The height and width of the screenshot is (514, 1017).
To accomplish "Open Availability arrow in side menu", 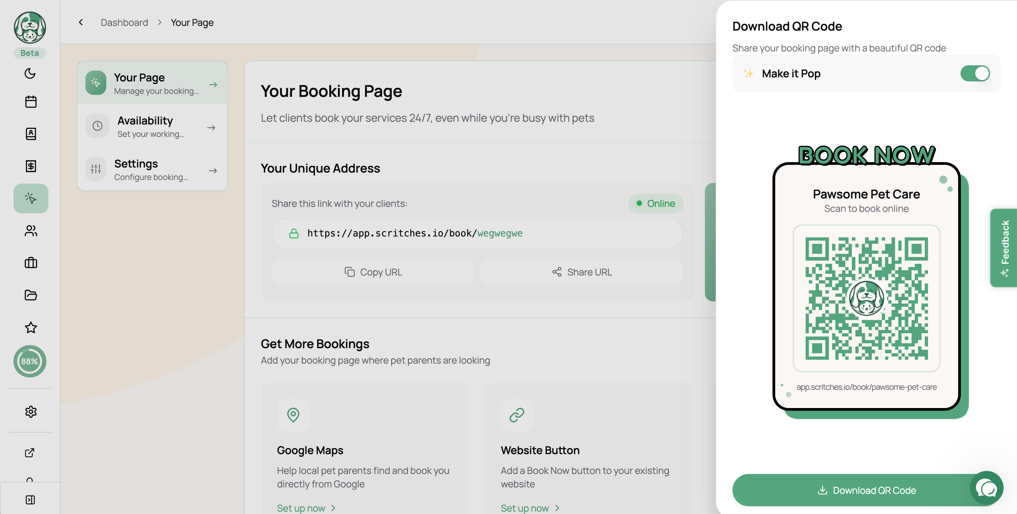I will click(211, 127).
